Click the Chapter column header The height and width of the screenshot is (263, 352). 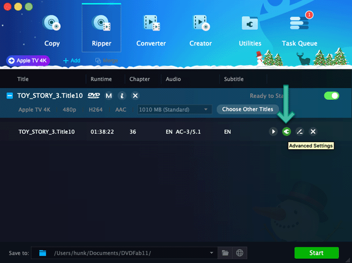(139, 79)
